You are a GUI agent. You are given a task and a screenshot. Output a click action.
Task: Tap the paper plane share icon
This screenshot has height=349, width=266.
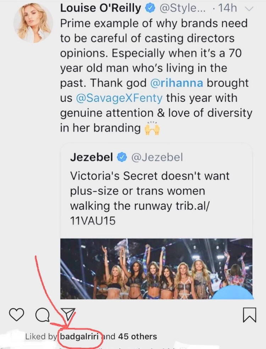68,314
